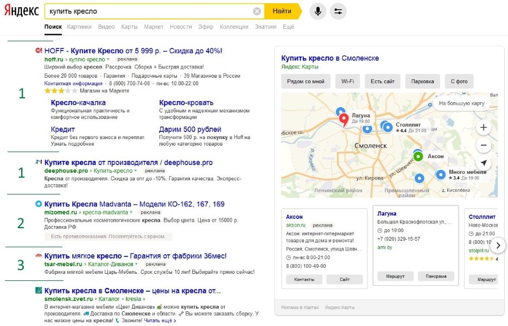Toggle the Парковка filter
508x326 pixels.
(422, 81)
